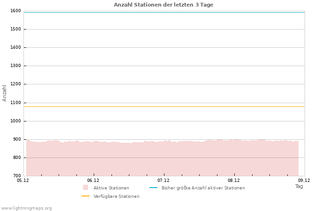
Task: Select the 'Verfügbare Stationen' legend label
Action: click(116, 196)
